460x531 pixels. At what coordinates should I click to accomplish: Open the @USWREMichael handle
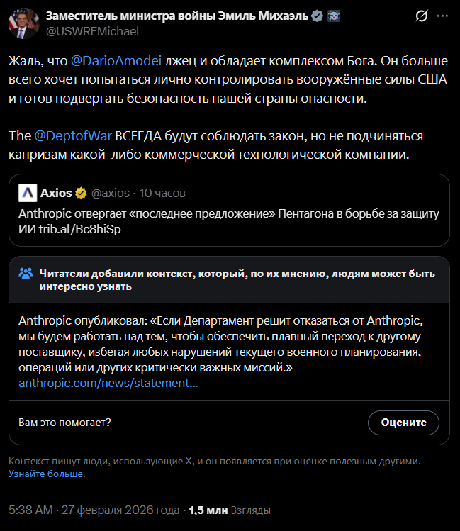coord(94,30)
